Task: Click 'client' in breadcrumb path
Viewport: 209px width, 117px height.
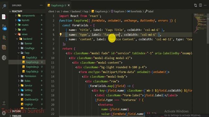Action: click(51, 11)
